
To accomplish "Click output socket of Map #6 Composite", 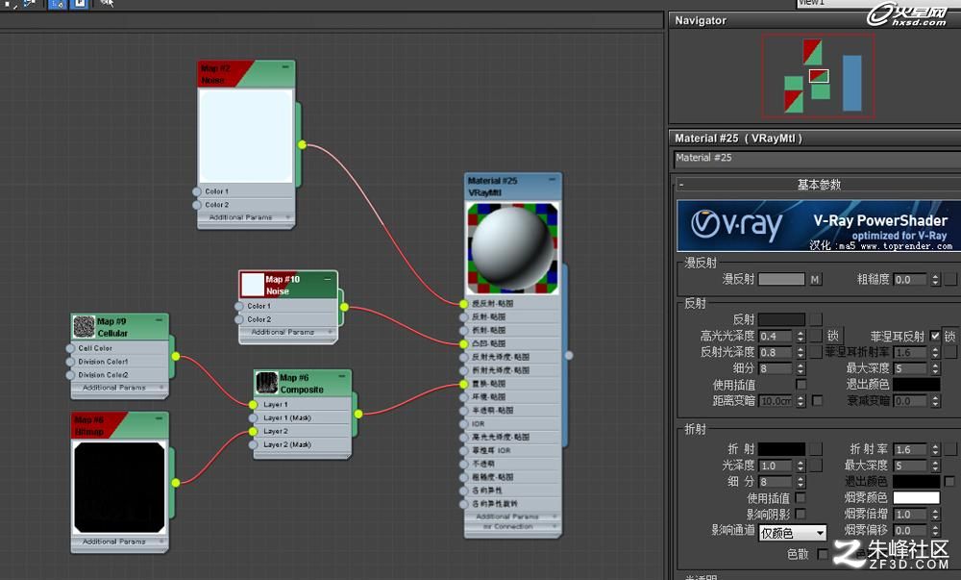I will click(x=358, y=414).
